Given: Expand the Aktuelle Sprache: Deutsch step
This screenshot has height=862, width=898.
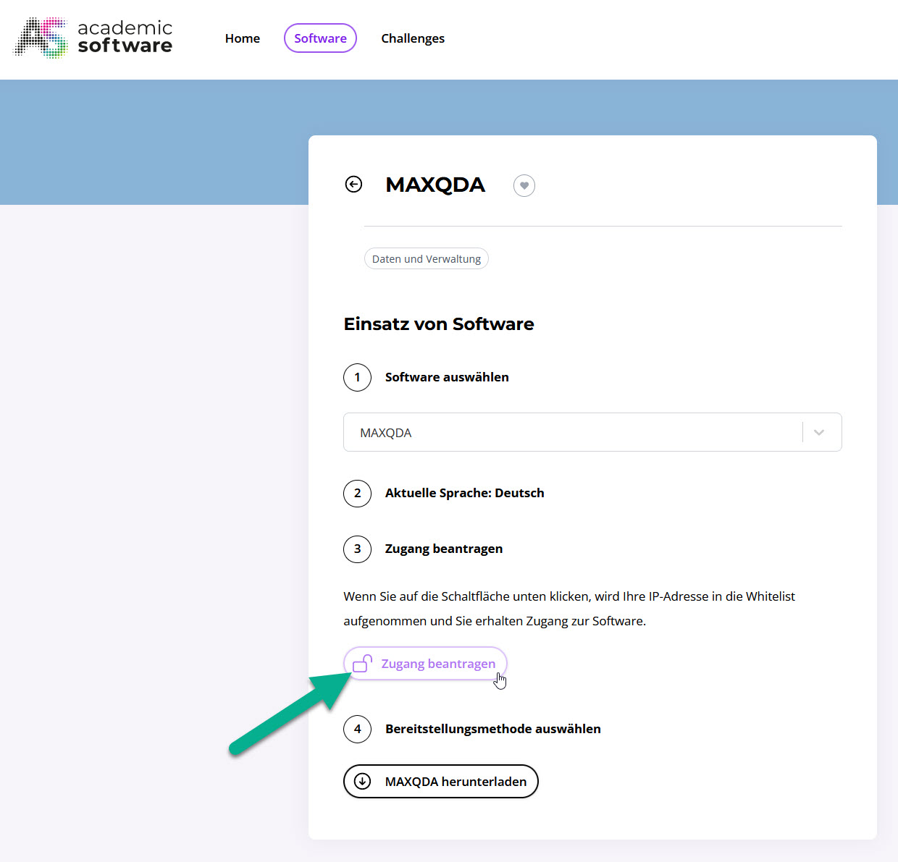Looking at the screenshot, I should pyautogui.click(x=464, y=493).
